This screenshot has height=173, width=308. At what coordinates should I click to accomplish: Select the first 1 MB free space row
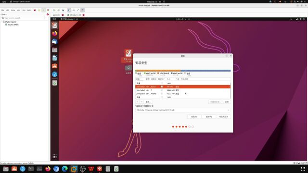183,83
